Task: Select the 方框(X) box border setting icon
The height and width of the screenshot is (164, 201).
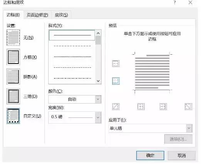Action: 13,57
